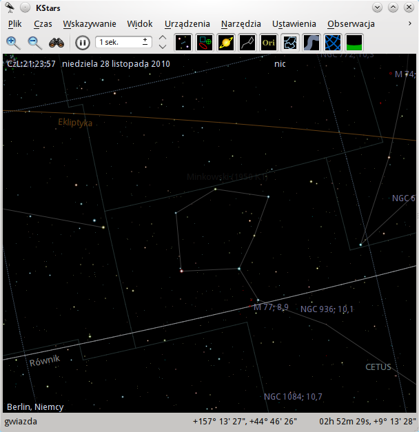
Task: Toggle stars display icon
Action: tap(183, 42)
